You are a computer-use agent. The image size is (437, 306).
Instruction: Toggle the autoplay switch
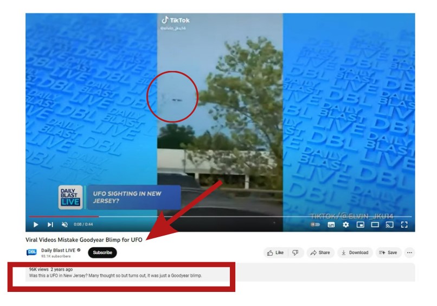point(315,224)
